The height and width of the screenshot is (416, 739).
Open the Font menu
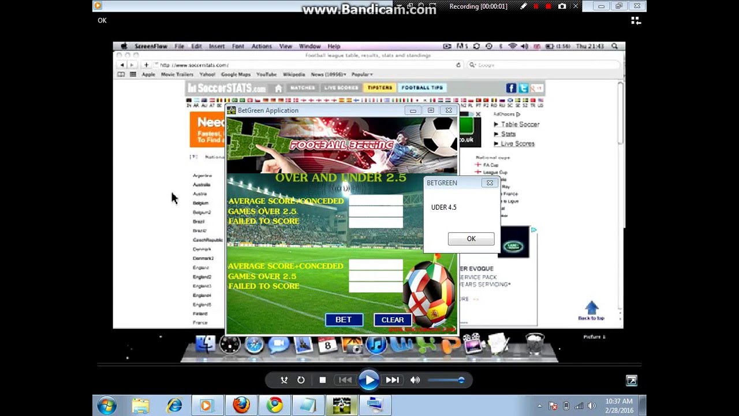(238, 46)
